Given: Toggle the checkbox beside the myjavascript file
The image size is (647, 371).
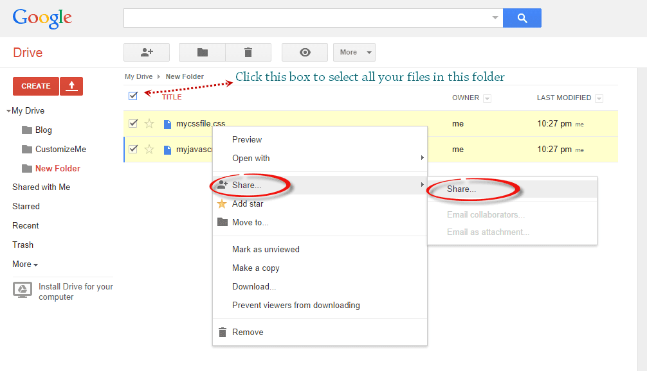Looking at the screenshot, I should (132, 149).
